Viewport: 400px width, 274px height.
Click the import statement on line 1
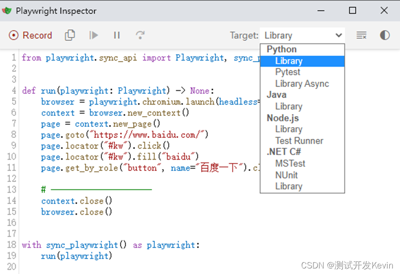click(141, 58)
